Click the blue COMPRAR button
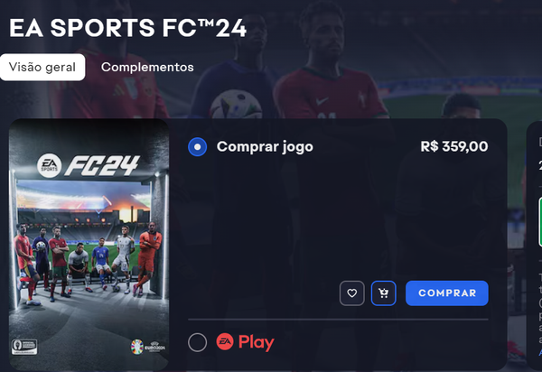 tap(447, 293)
